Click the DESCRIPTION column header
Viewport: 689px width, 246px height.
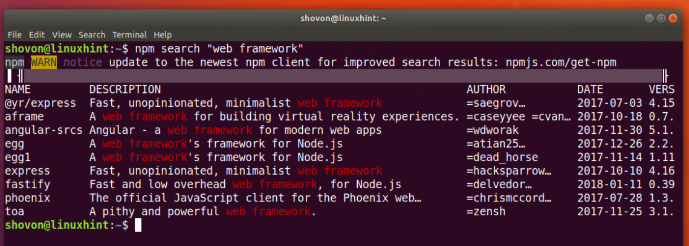[125, 90]
